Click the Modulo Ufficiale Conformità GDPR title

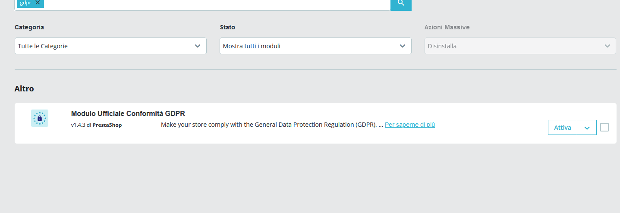pyautogui.click(x=128, y=113)
